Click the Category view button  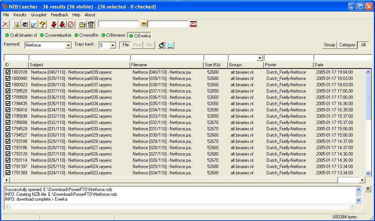(347, 45)
